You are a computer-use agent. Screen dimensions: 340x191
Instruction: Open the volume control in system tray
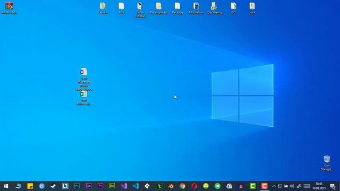(292, 186)
